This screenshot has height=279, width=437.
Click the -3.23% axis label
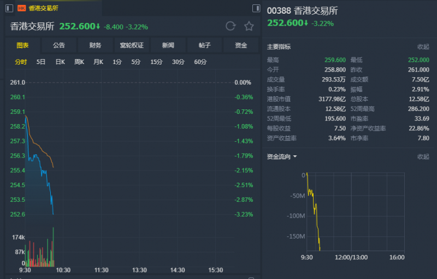pos(244,214)
